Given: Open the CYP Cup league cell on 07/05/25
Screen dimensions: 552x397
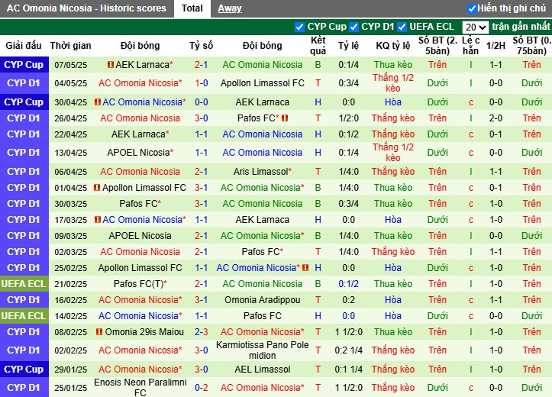Looking at the screenshot, I should [x=24, y=65].
